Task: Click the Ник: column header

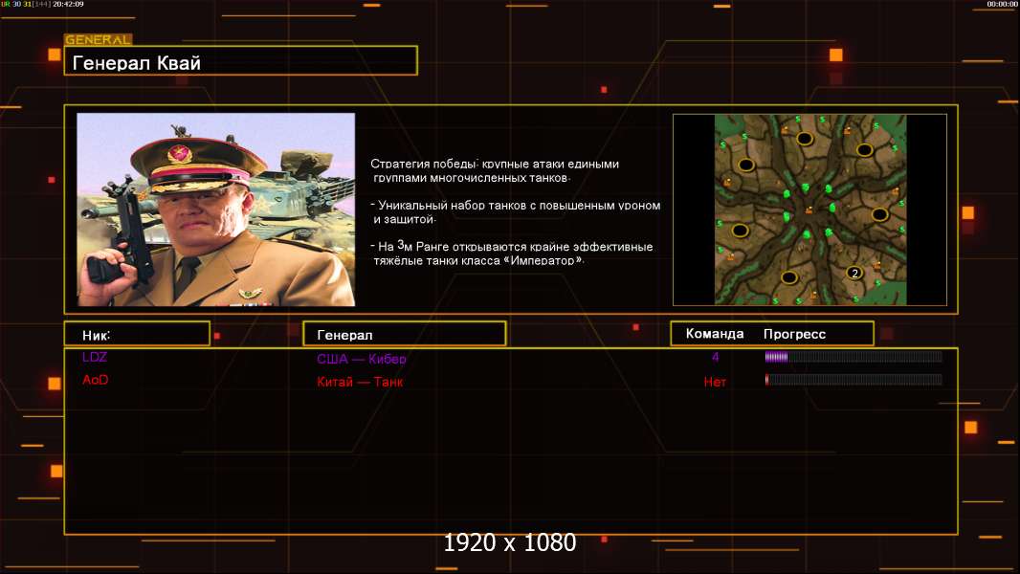Action: [137, 334]
